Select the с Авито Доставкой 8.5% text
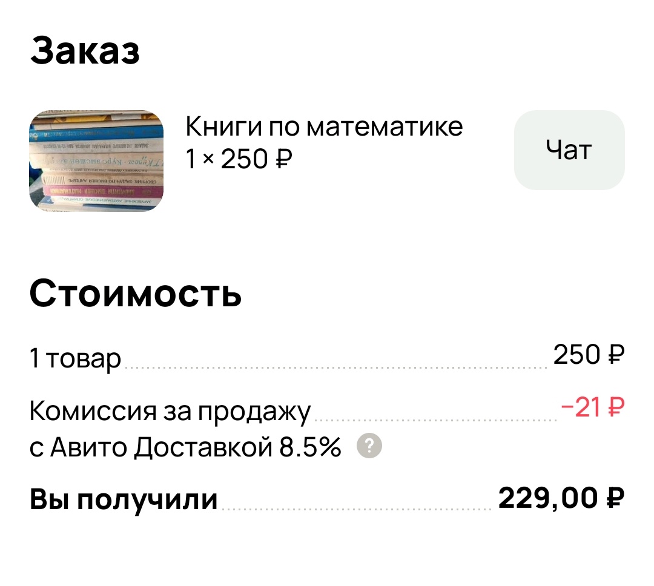 [x=185, y=447]
